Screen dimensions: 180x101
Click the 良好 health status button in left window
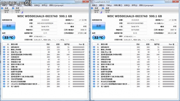[9, 26]
